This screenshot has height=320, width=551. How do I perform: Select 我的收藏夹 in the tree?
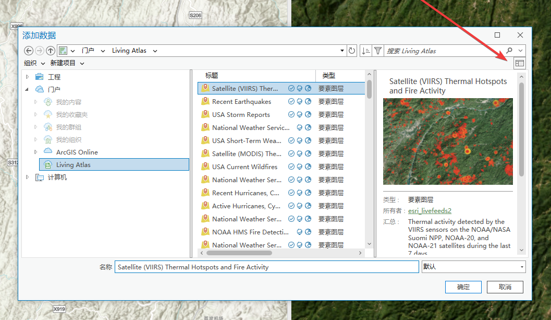pyautogui.click(x=72, y=115)
